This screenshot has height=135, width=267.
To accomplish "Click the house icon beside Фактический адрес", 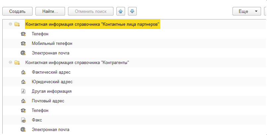I will click(x=23, y=72).
